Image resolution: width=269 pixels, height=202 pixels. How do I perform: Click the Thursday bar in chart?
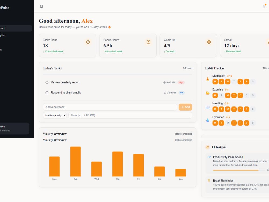click(118, 164)
